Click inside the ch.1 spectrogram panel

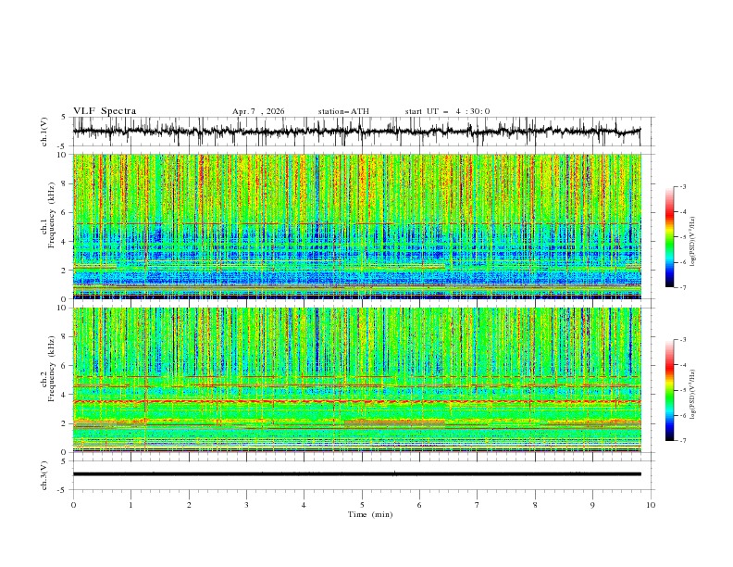coord(357,226)
